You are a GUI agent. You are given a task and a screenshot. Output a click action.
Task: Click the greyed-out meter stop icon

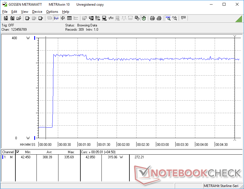tap(34, 18)
